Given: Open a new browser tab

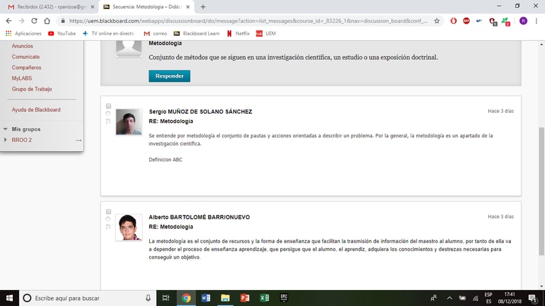Looking at the screenshot, I should [x=203, y=7].
